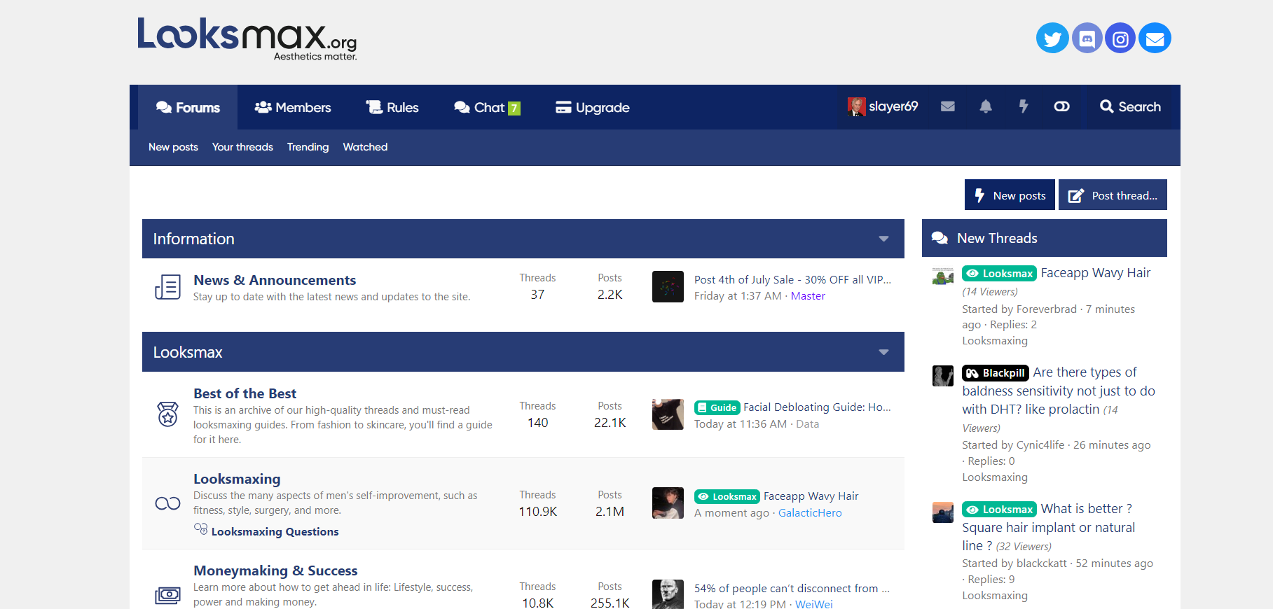Open Looksmaxing Questions sub-forum

coord(275,531)
